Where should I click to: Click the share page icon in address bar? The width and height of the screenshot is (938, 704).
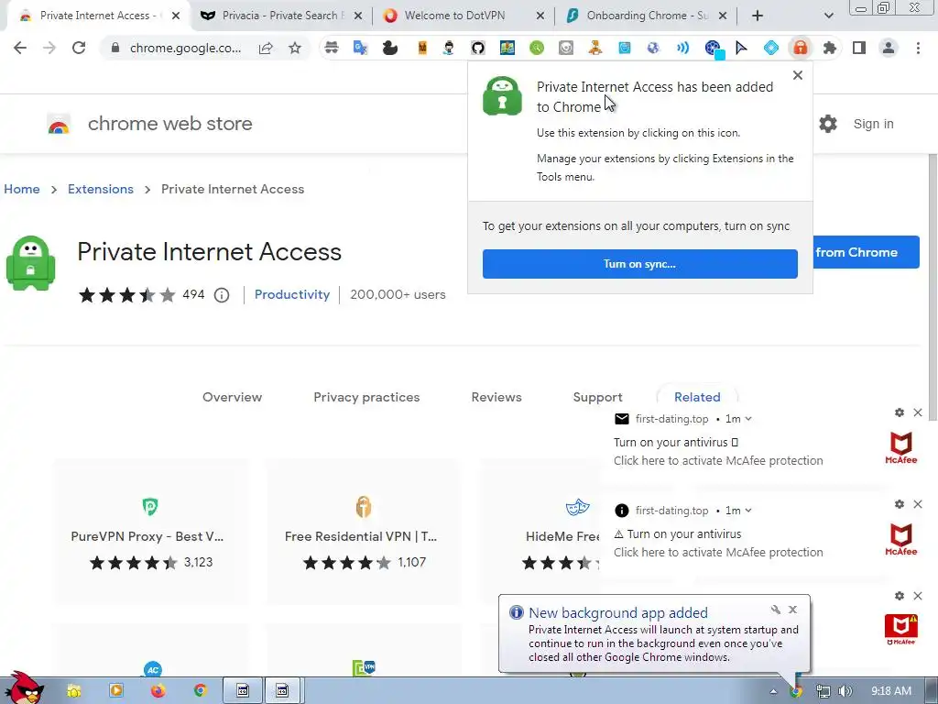pos(266,48)
